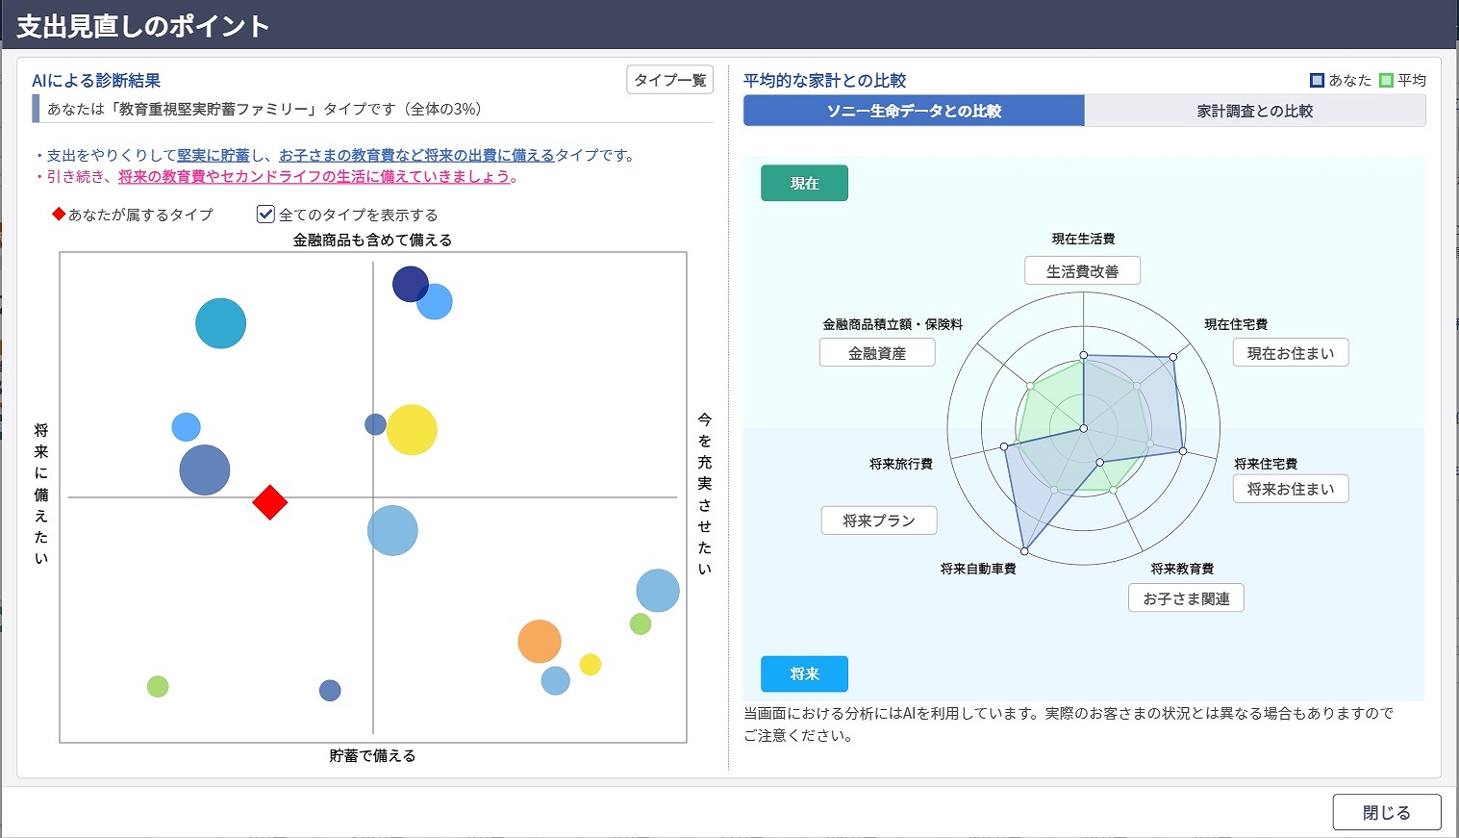Select the large slate-blue bubble left of diamond
The height and width of the screenshot is (838, 1459).
(x=205, y=470)
